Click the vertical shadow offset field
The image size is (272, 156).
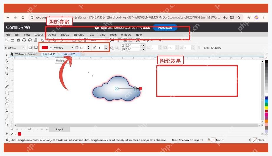click(x=132, y=49)
